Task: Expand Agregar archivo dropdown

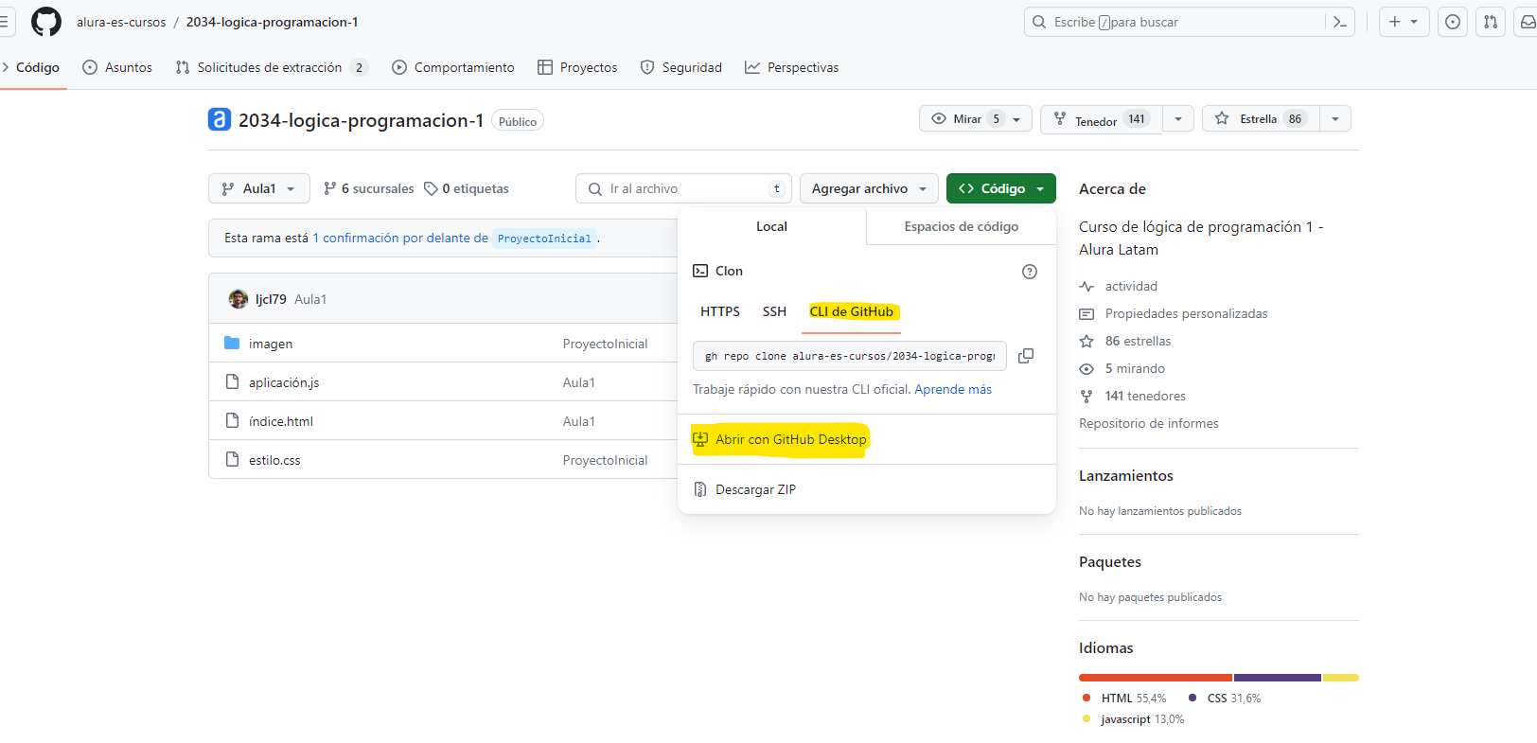Action: click(x=869, y=188)
